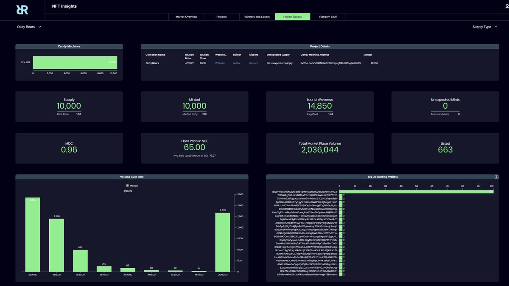The image size is (509, 286).
Task: Select the candy machine address 3xVDoLaecZw... cell
Action: pyautogui.click(x=330, y=63)
